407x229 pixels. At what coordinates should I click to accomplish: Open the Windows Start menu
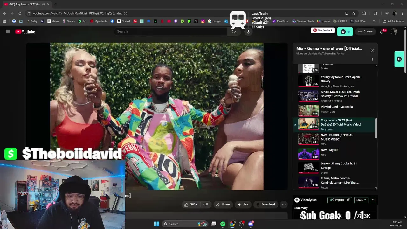(x=156, y=224)
